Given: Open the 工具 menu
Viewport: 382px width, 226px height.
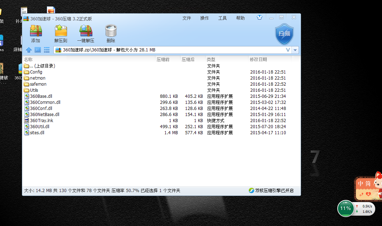Looking at the screenshot, I should [x=222, y=18].
